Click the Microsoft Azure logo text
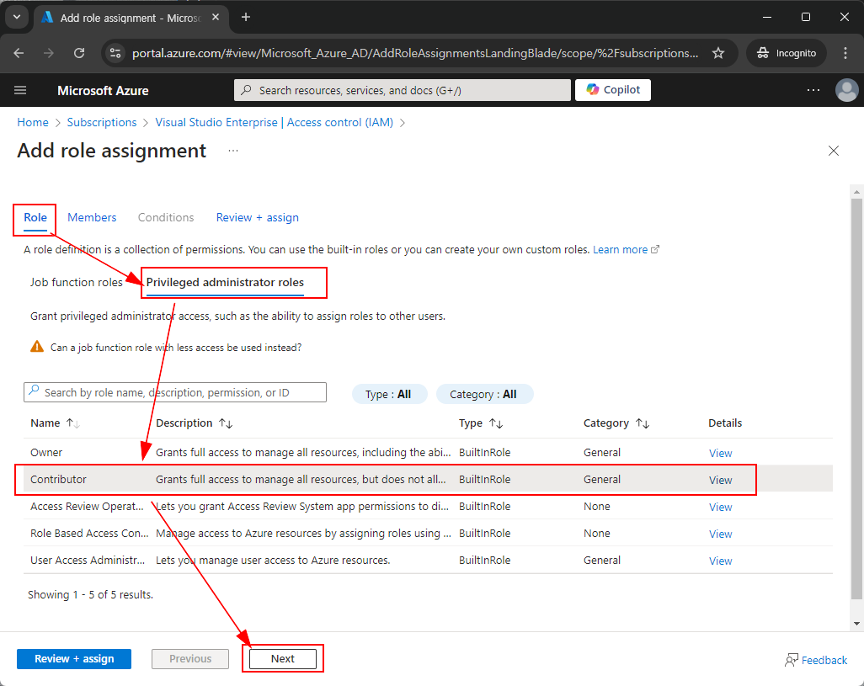Image resolution: width=864 pixels, height=686 pixels. 103,90
